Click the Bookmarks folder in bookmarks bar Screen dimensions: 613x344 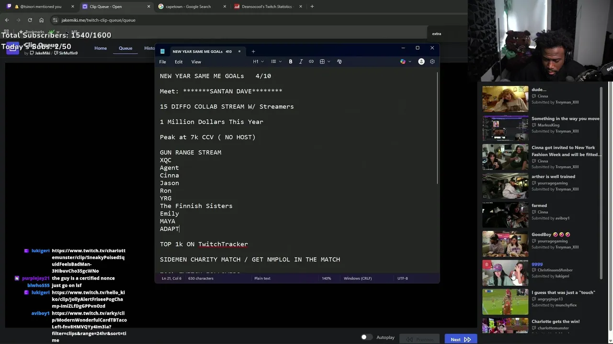32,32
